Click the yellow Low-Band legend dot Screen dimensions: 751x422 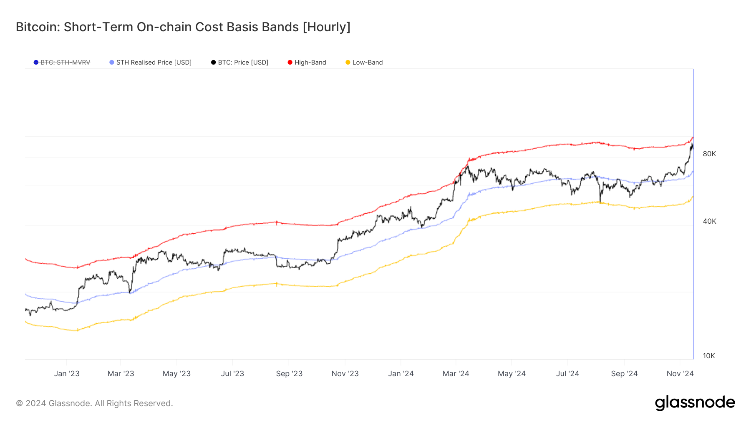coord(348,62)
